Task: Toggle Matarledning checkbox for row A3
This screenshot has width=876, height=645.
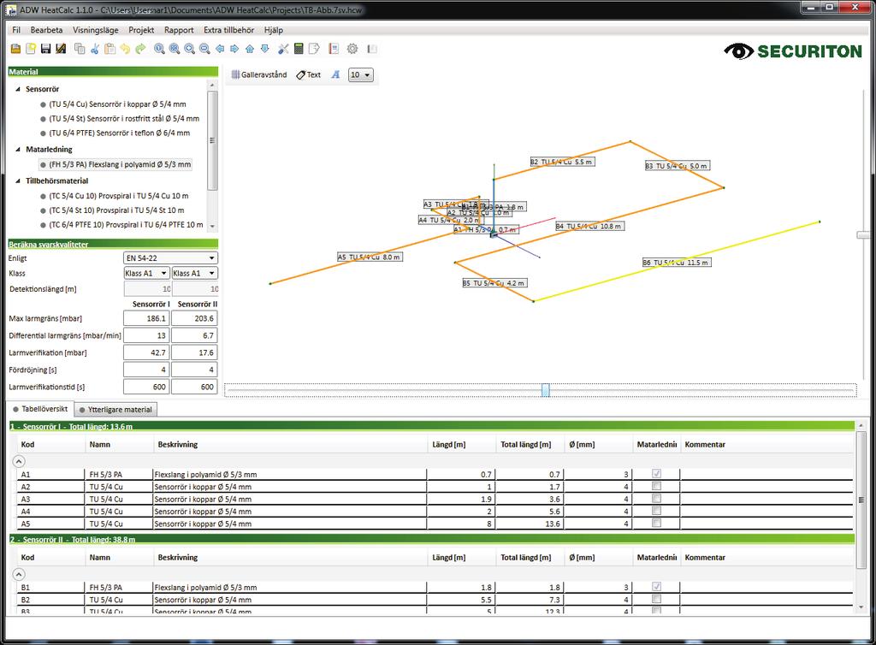Action: pyautogui.click(x=656, y=498)
